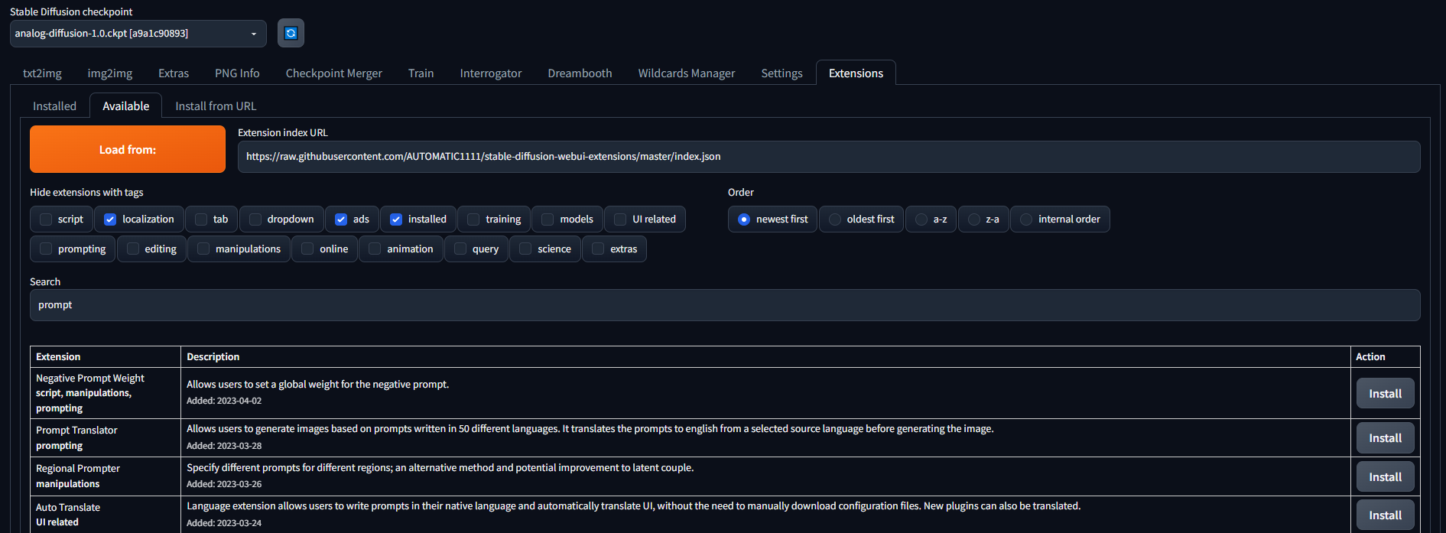Toggle the tab tag checkbox
The image size is (1446, 533).
coord(201,219)
